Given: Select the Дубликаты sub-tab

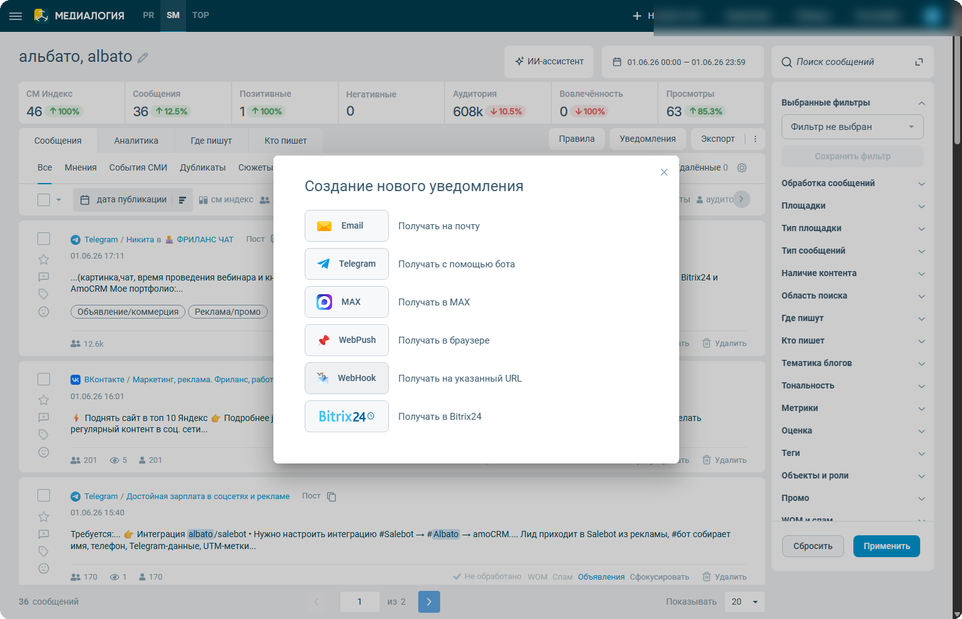Looking at the screenshot, I should point(203,167).
